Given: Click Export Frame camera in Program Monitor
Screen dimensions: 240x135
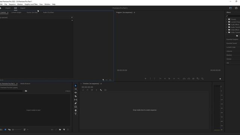Looking at the screenshot, I should point(193,79).
